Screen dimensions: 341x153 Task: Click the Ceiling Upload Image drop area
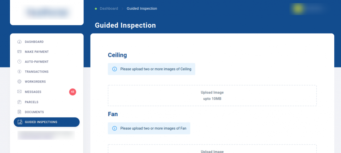(x=212, y=95)
